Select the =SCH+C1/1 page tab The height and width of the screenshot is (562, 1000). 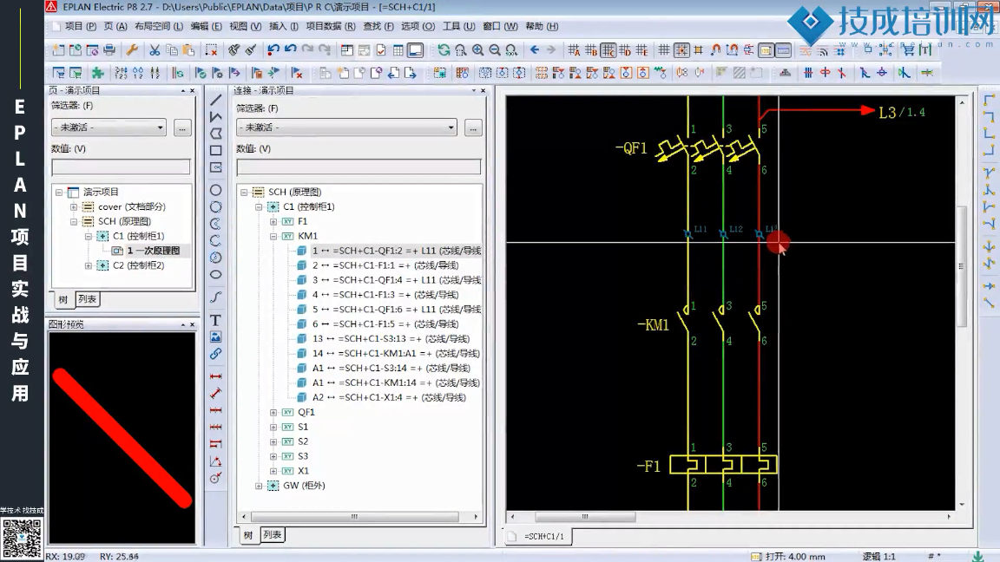544,537
